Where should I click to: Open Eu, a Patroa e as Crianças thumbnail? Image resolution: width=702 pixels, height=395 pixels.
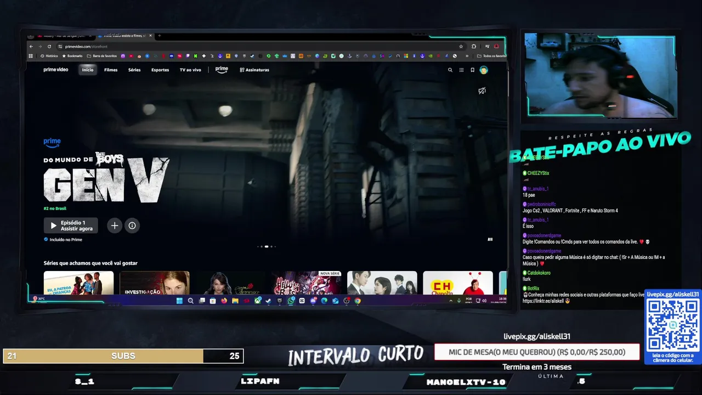(78, 283)
